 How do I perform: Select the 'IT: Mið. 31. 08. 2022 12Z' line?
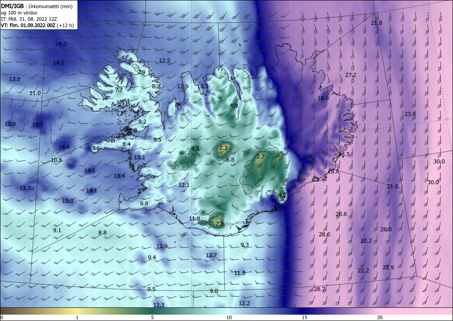[x=29, y=19]
